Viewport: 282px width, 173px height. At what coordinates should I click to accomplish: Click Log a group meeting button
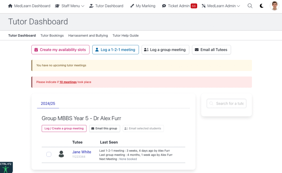165,50
